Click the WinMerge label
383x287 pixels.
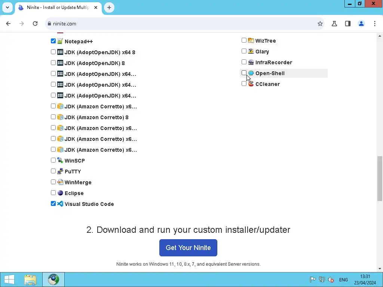click(78, 182)
